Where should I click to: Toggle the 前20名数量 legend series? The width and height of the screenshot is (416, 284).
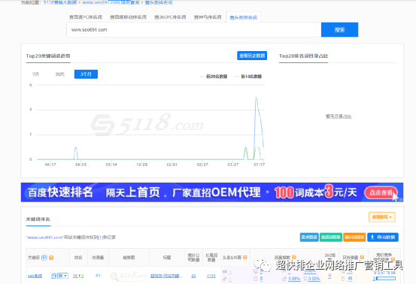click(214, 77)
